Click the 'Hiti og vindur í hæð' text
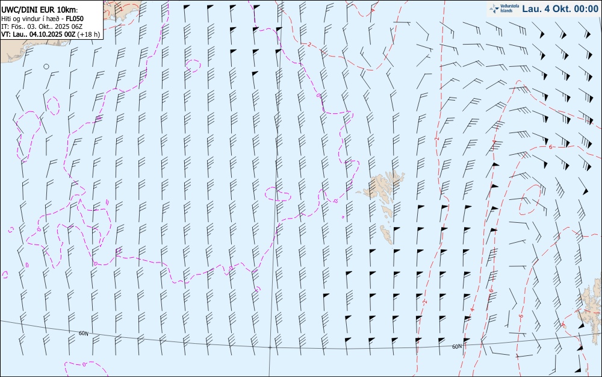 tap(30, 19)
